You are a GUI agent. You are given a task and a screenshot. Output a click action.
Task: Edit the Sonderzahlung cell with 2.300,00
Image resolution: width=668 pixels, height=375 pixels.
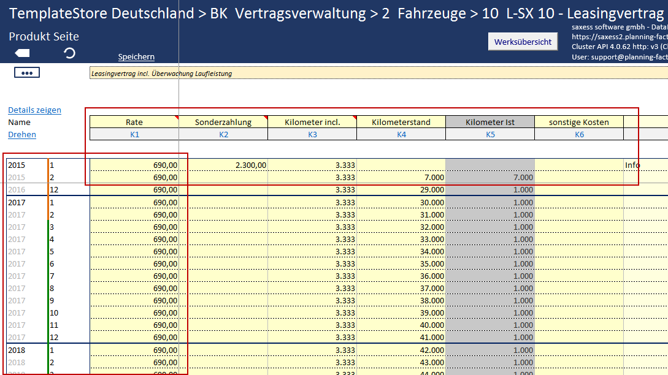click(x=223, y=165)
